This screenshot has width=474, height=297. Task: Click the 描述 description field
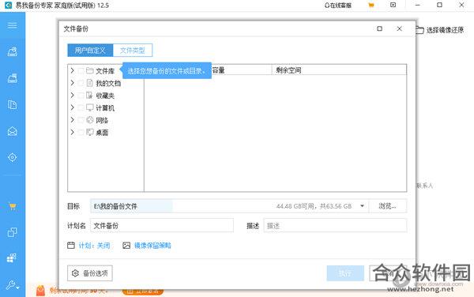point(335,225)
